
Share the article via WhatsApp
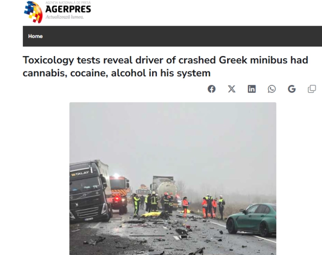[272, 89]
